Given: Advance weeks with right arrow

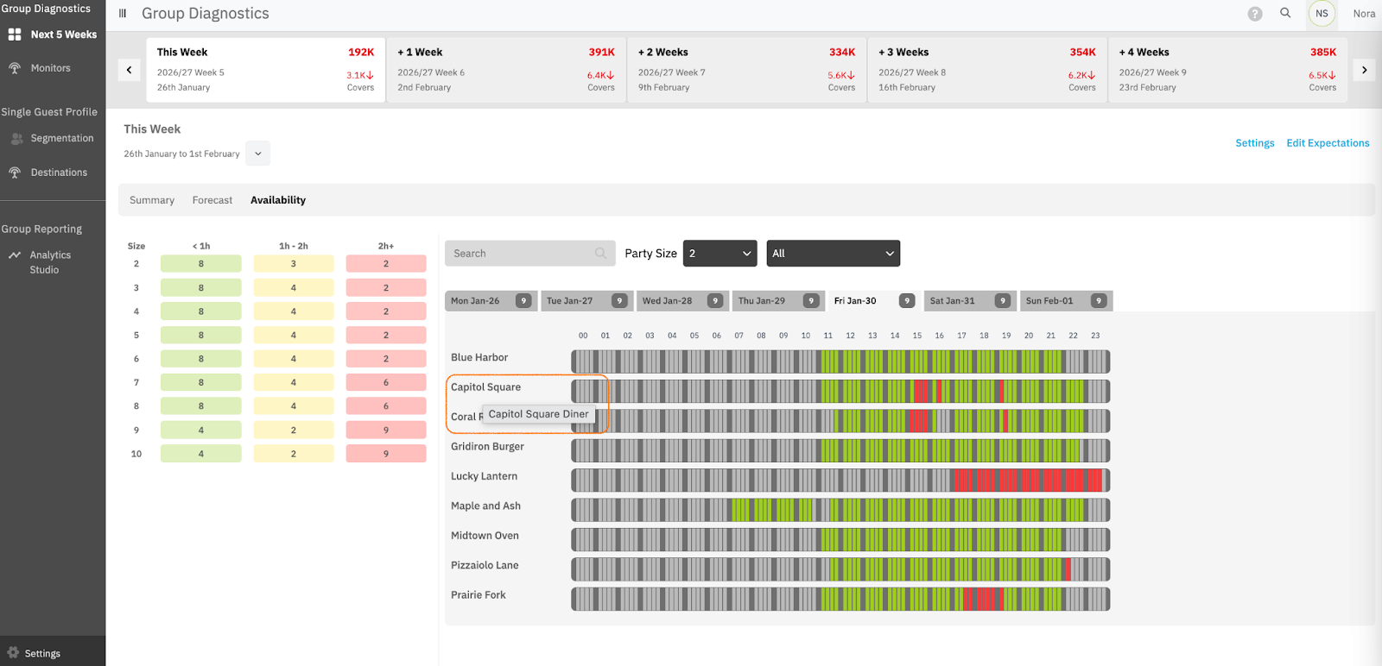Looking at the screenshot, I should 1364,70.
